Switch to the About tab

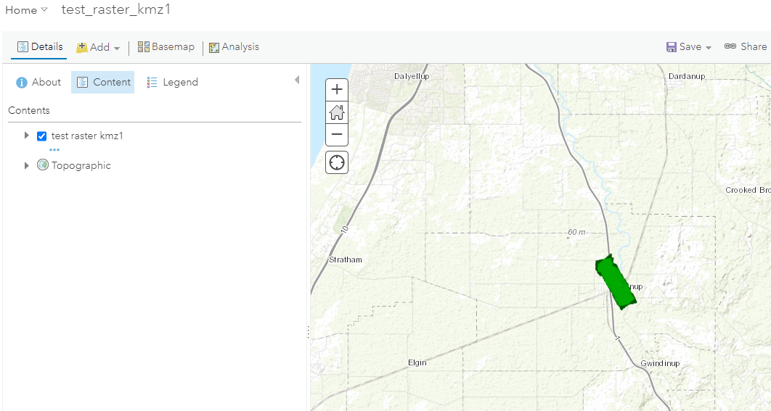point(38,82)
